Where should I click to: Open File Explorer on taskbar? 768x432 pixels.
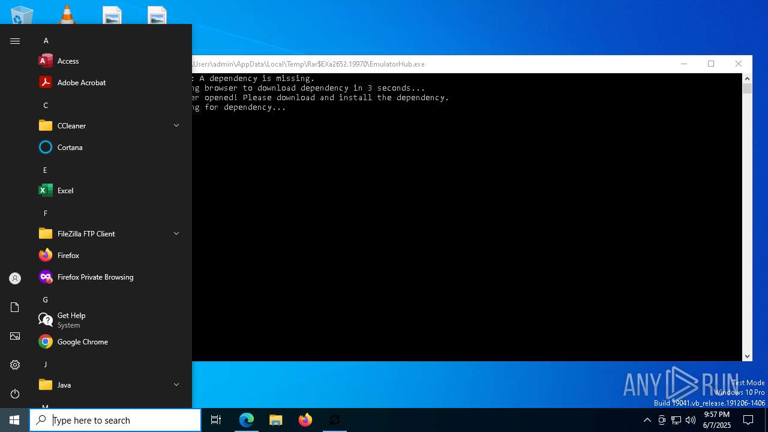click(276, 420)
